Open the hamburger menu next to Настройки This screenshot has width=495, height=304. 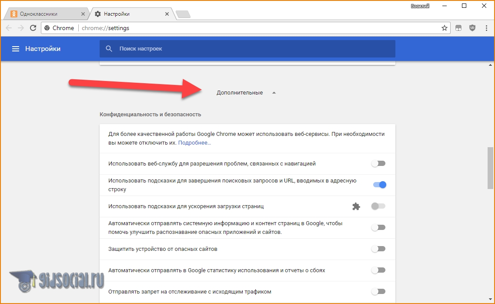click(16, 49)
